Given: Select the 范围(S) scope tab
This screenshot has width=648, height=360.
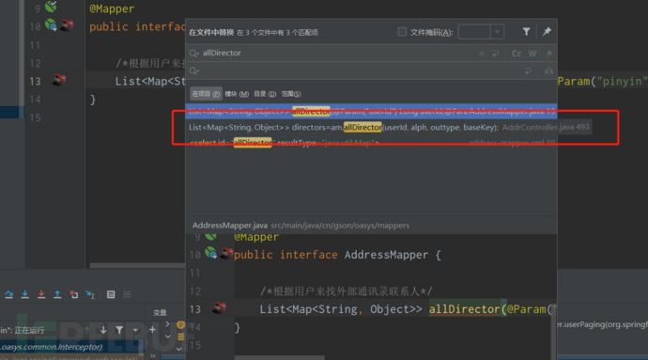Looking at the screenshot, I should tap(291, 94).
